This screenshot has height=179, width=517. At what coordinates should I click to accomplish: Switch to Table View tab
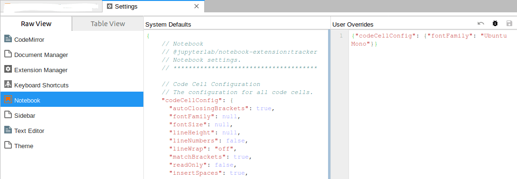(108, 24)
